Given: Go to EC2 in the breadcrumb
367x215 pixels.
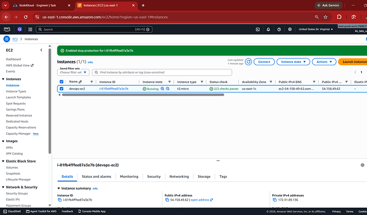Looking at the screenshot, I should (x=15, y=39).
